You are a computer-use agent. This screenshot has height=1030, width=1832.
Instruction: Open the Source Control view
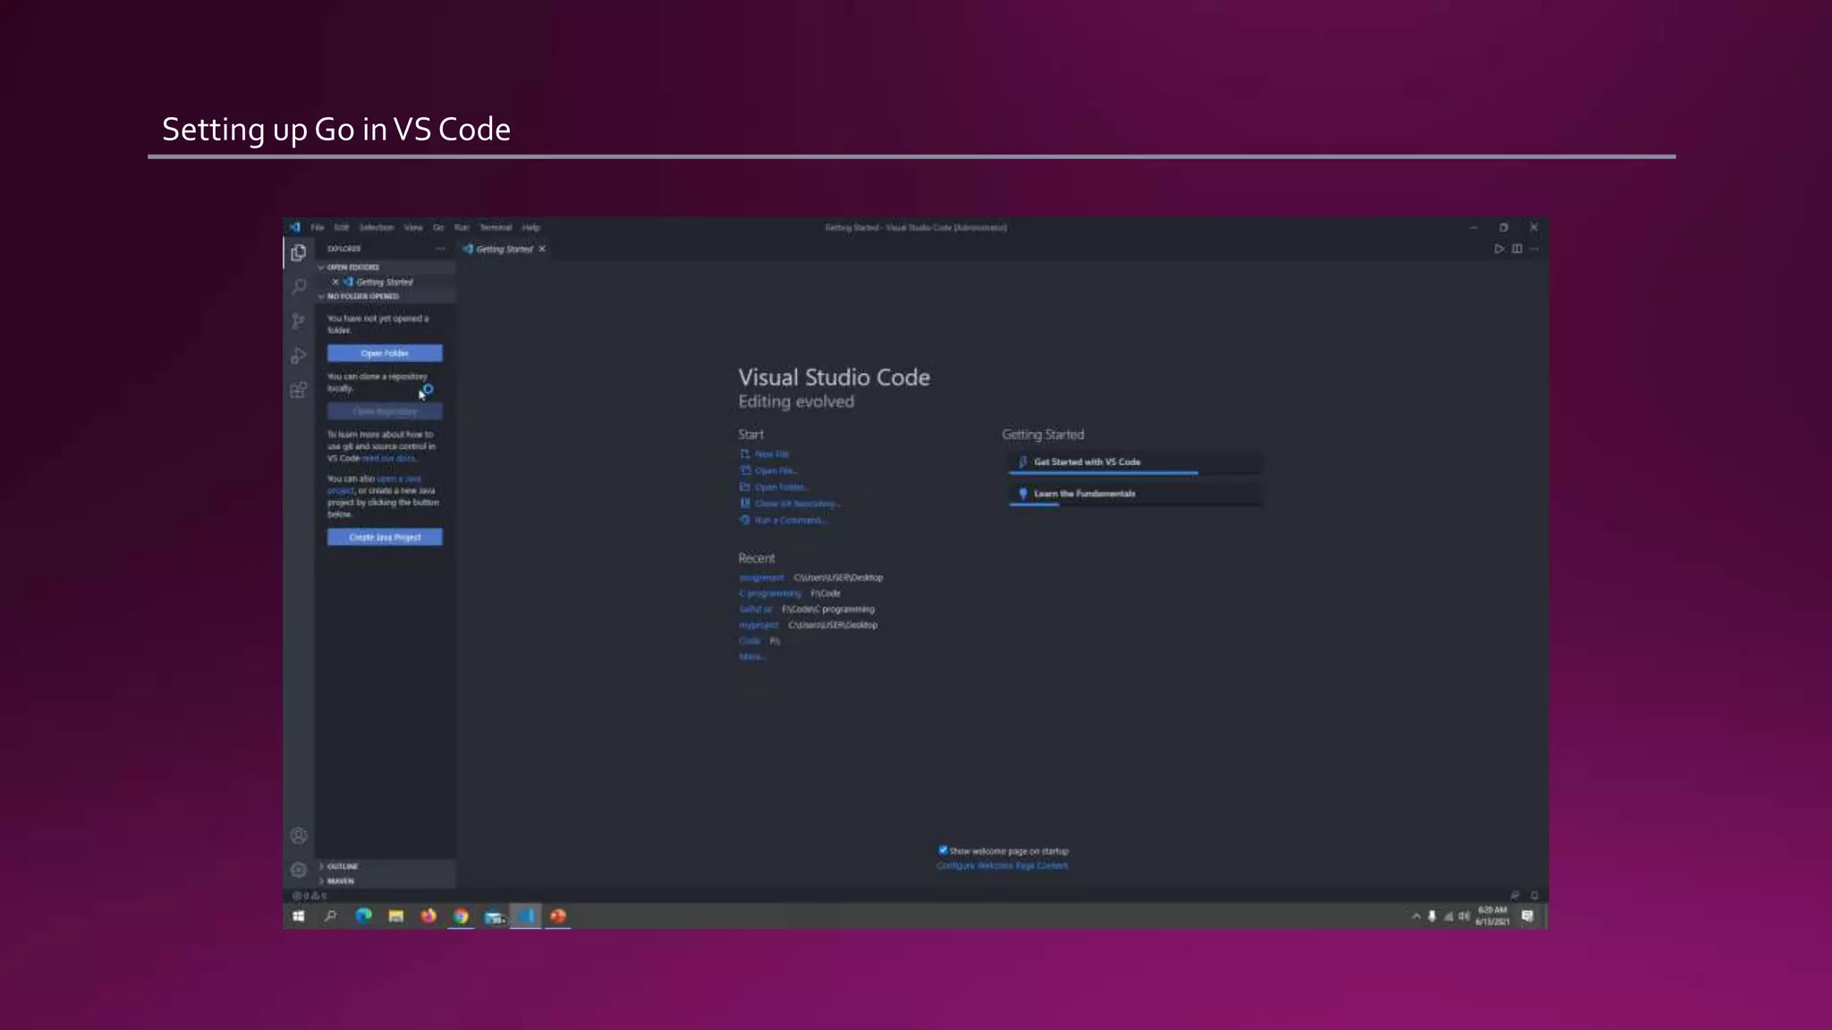299,321
